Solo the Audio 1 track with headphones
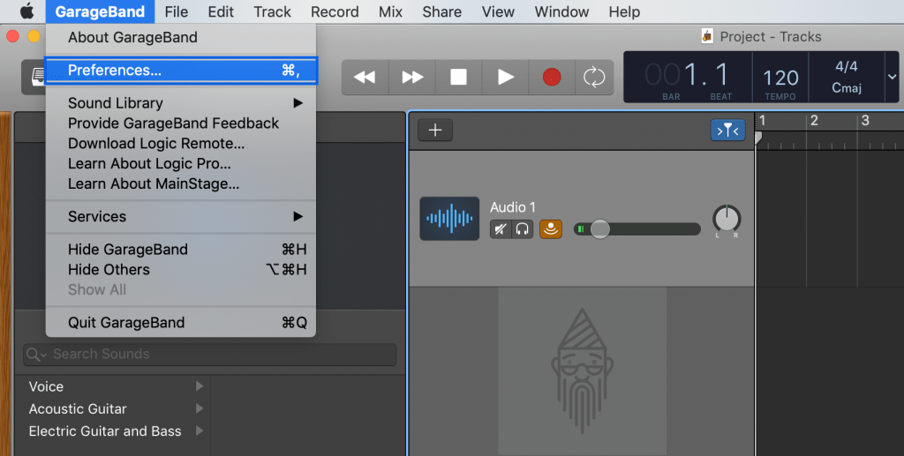The image size is (904, 456). point(523,229)
